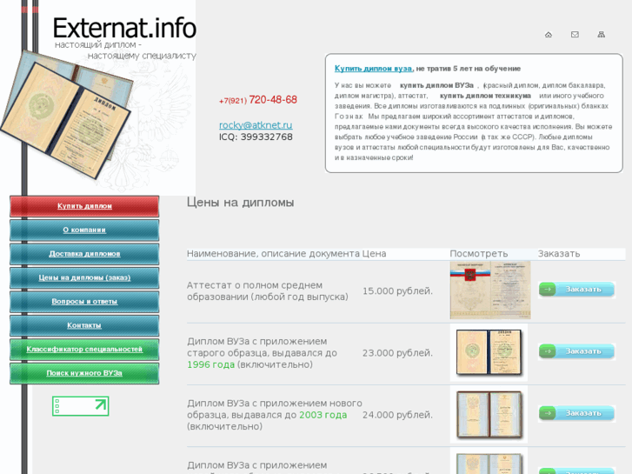Image resolution: width=632 pixels, height=474 pixels.
Task: View the 2003 new-style diploma thumbnail
Action: click(x=489, y=414)
